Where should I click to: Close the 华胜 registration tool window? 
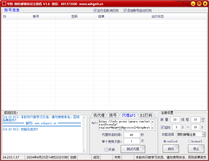tap(205, 4)
